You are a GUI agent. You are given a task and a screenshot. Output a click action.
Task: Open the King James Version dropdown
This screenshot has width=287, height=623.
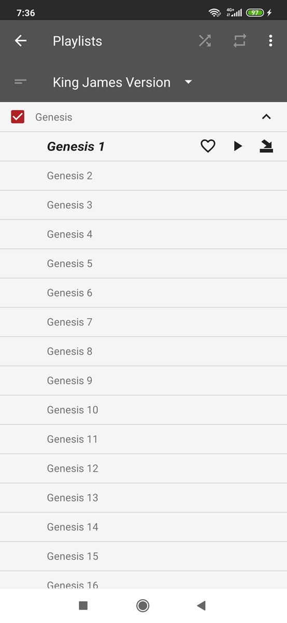pyautogui.click(x=123, y=82)
